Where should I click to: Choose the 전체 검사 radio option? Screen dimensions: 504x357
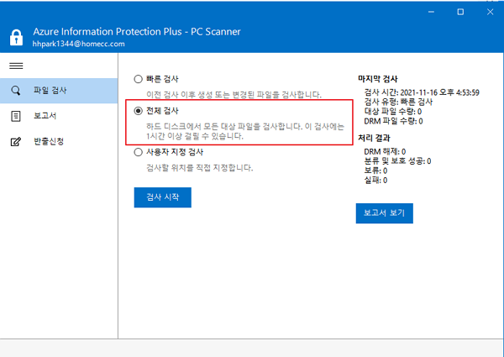pos(139,111)
